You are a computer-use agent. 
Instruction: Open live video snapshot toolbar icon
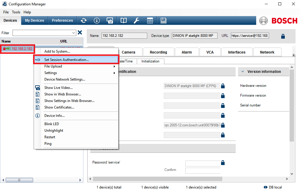click(x=110, y=21)
